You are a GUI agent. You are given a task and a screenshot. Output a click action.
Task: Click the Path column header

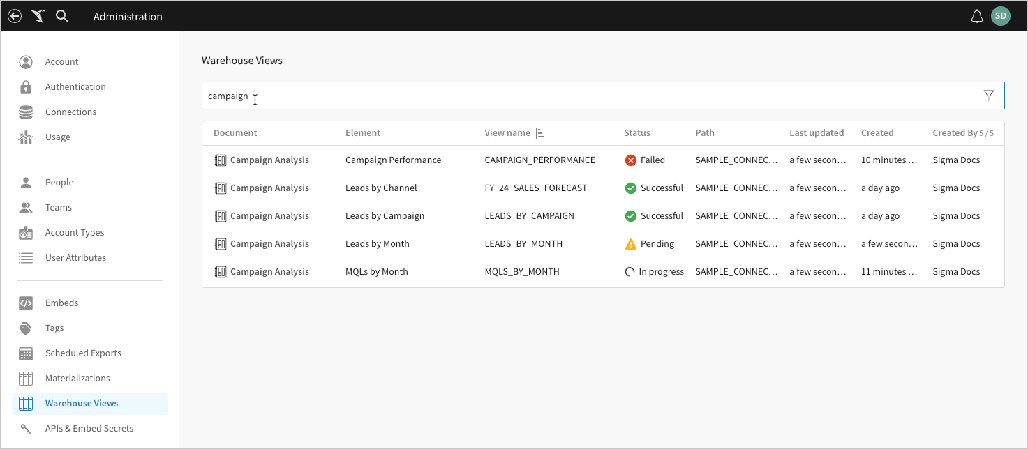[x=705, y=133]
